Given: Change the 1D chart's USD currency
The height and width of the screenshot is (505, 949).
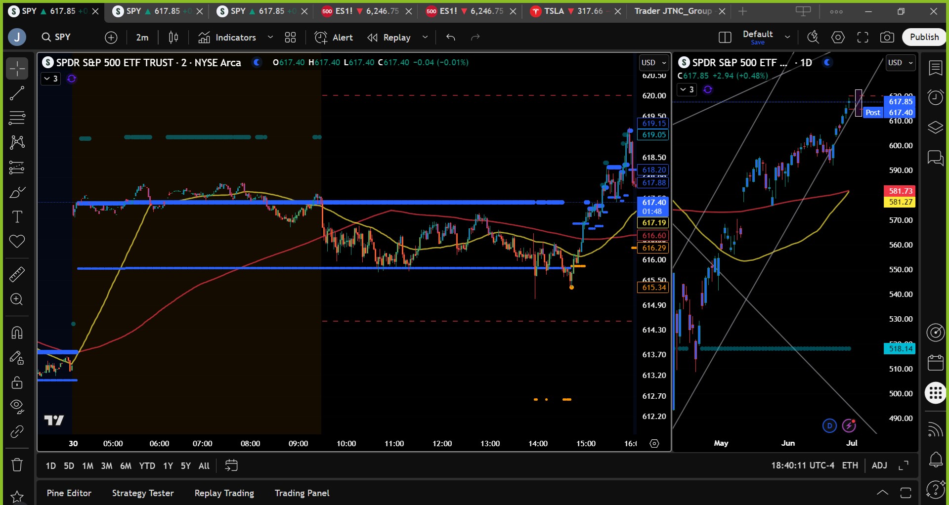Looking at the screenshot, I should click(901, 63).
